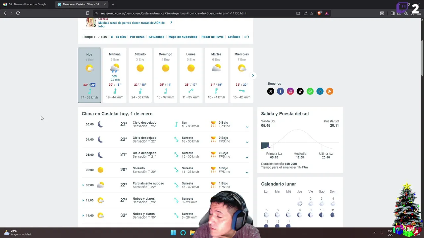Image resolution: width=424 pixels, height=238 pixels.
Task: Click the sunny icon for Sábado 3 Ene
Action: point(140,68)
